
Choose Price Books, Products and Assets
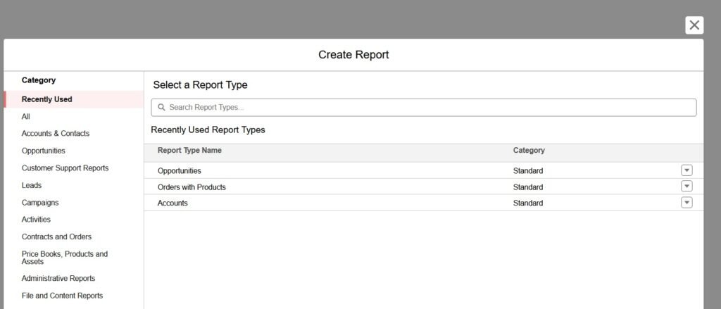coord(64,258)
